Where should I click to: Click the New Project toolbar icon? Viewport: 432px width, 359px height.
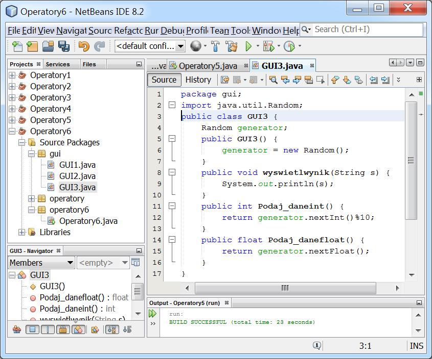coord(32,46)
